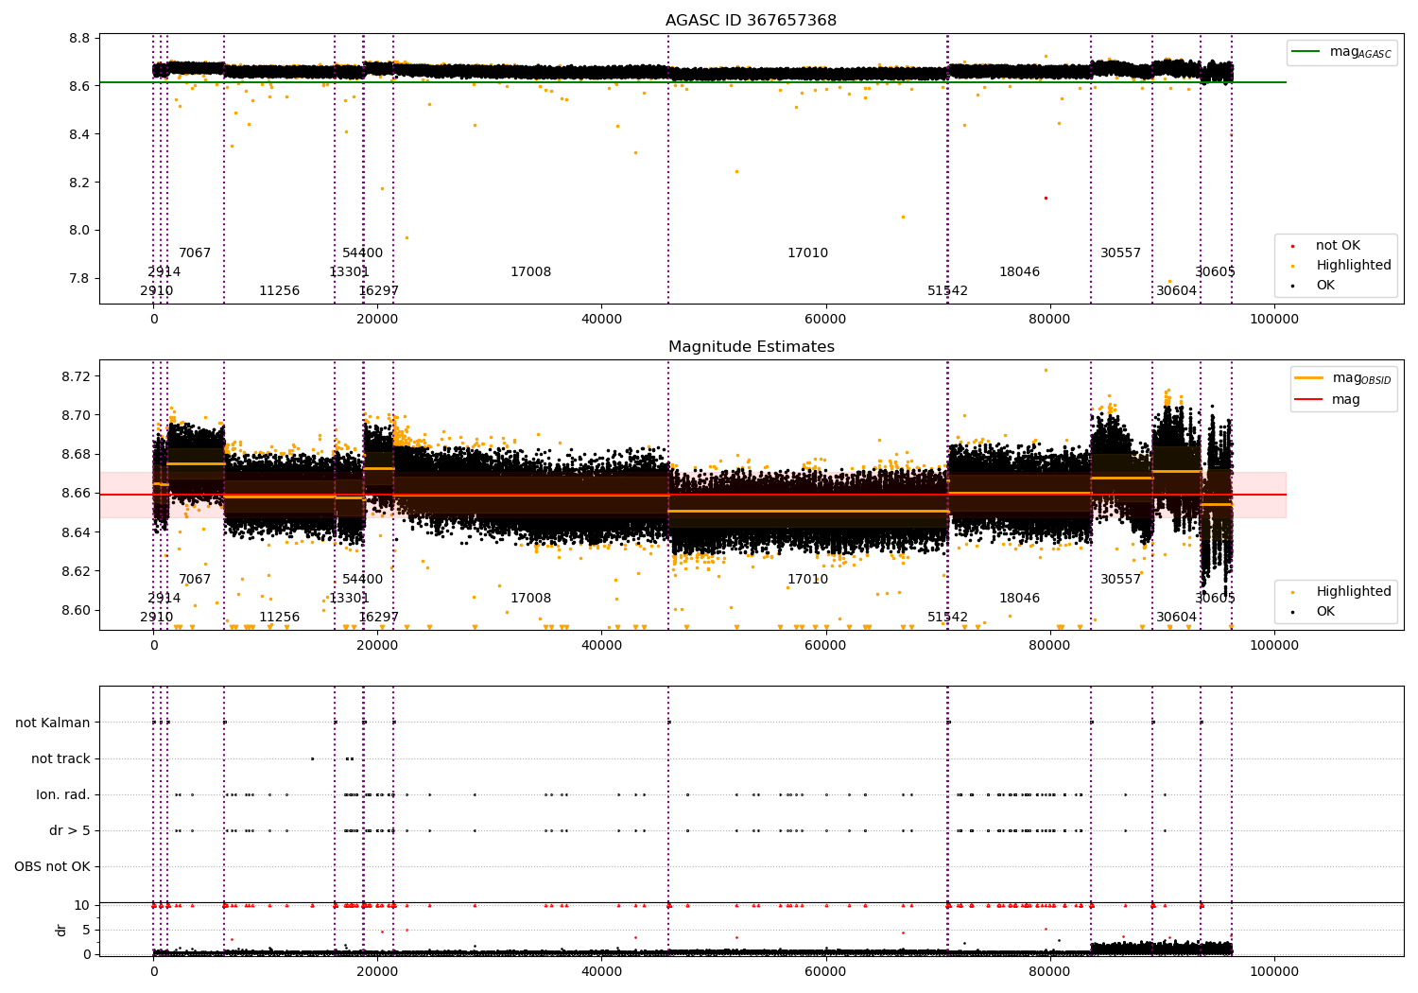Click the 8.66 y-axis tick of middle plot
This screenshot has width=1418, height=993.
pyautogui.click(x=77, y=494)
